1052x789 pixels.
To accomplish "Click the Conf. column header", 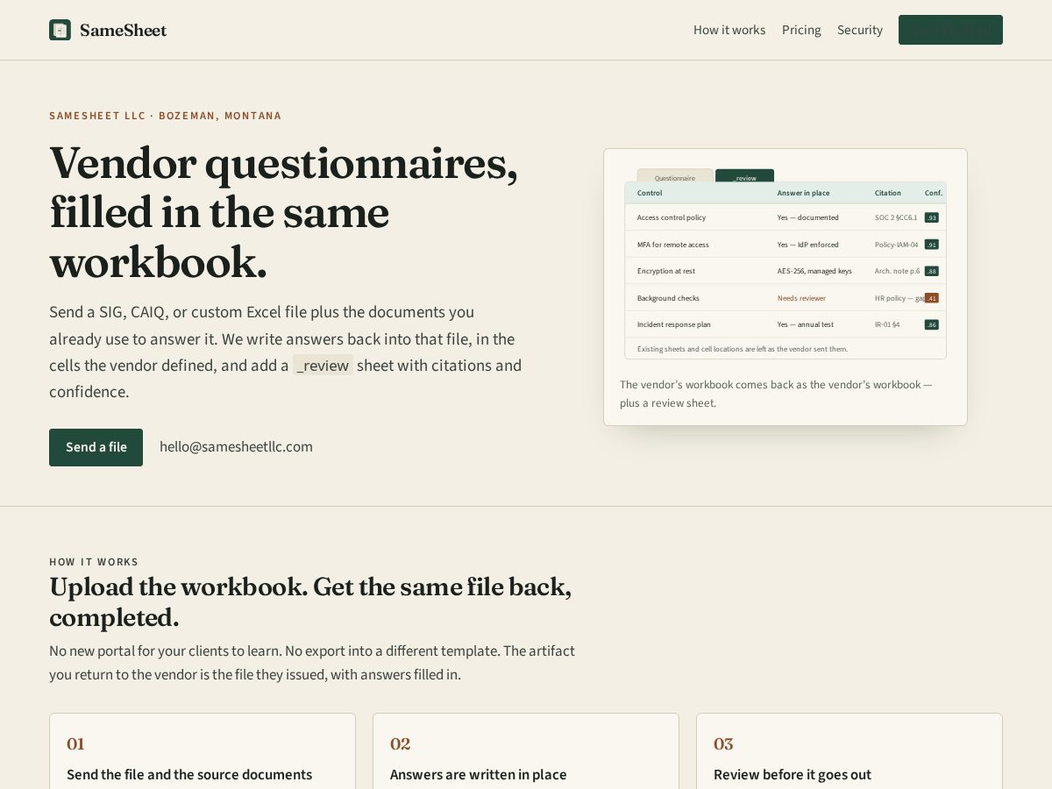I will click(933, 193).
